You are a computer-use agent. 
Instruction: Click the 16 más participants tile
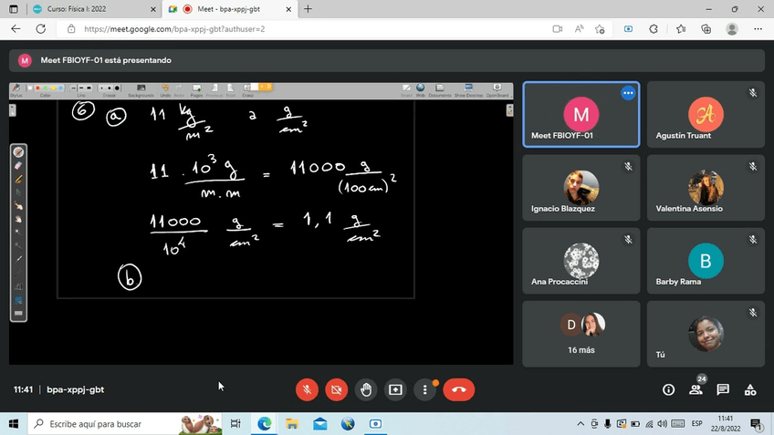(581, 334)
